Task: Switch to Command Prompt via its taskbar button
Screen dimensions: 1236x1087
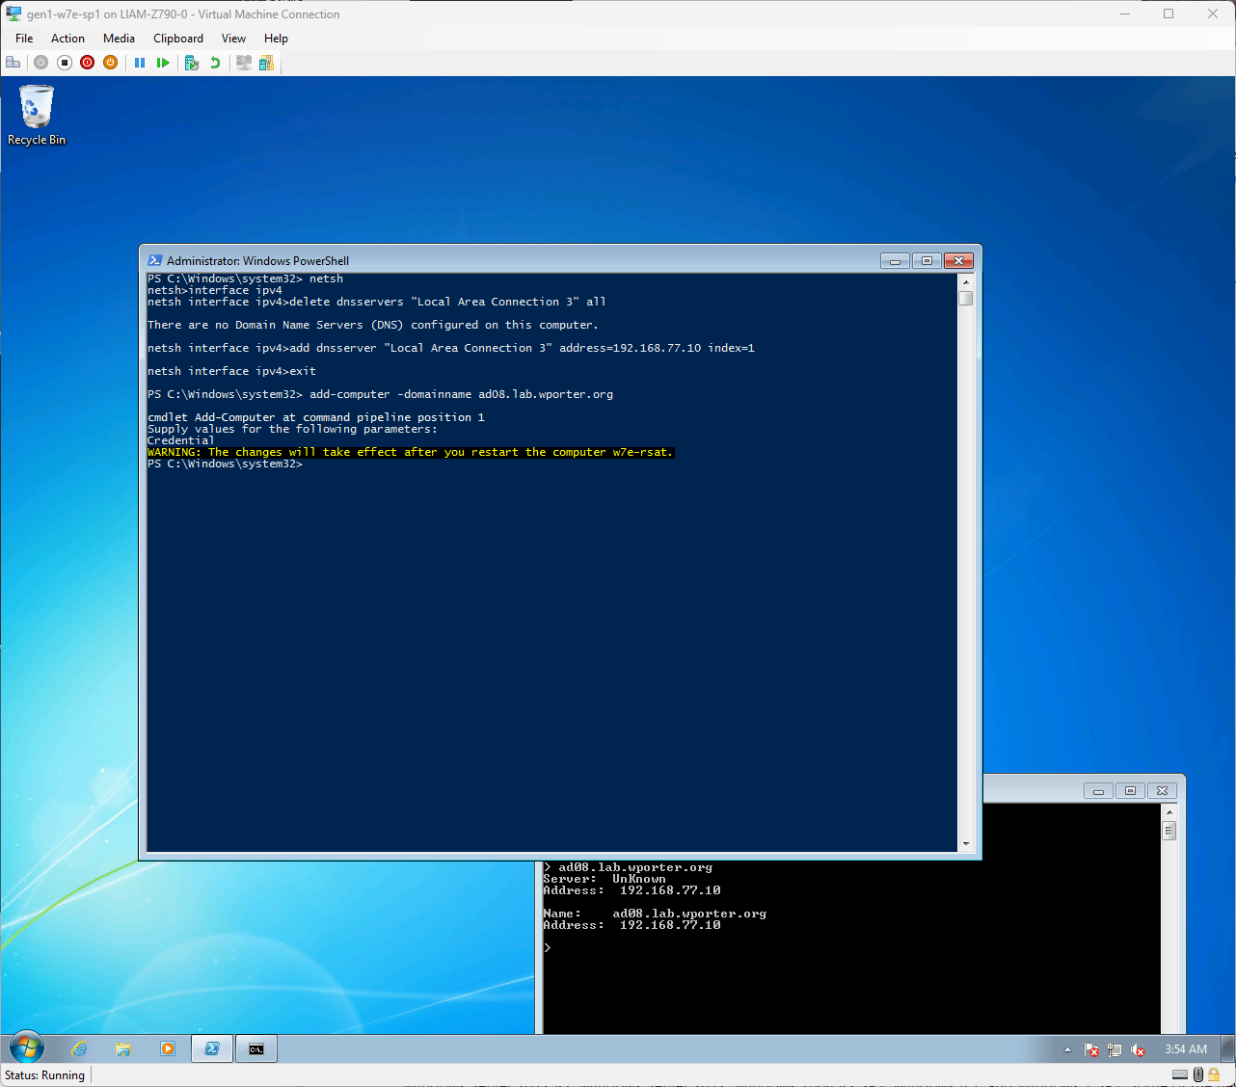Action: coord(256,1048)
